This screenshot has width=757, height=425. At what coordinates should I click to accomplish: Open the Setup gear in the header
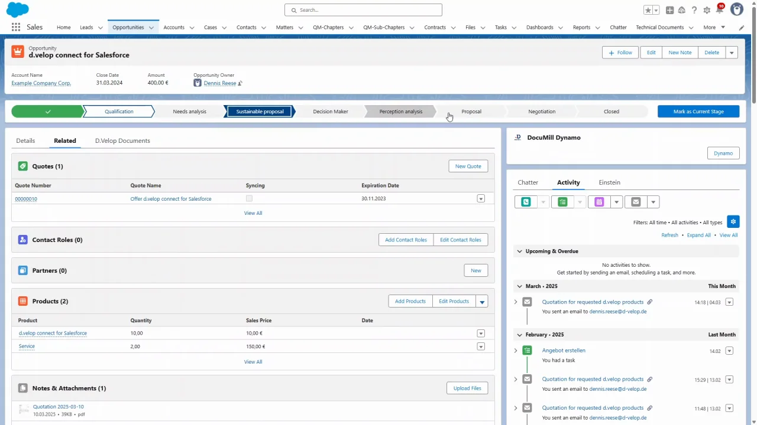point(707,10)
